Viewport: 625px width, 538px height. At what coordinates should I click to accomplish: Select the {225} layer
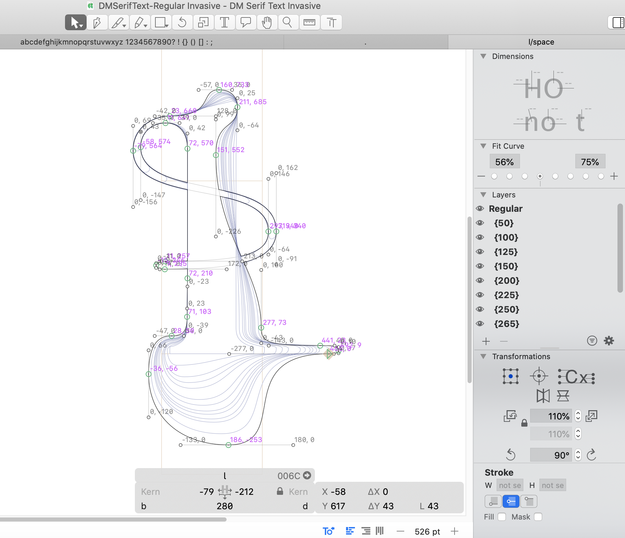507,295
